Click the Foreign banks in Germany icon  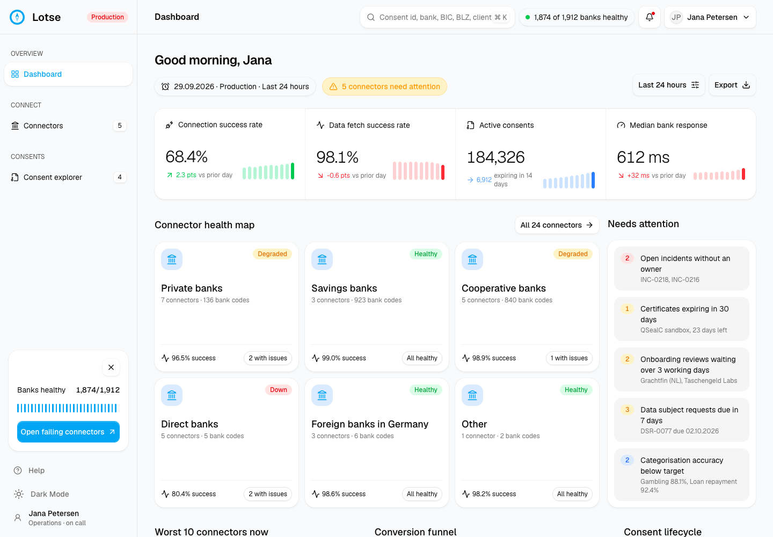coord(322,395)
